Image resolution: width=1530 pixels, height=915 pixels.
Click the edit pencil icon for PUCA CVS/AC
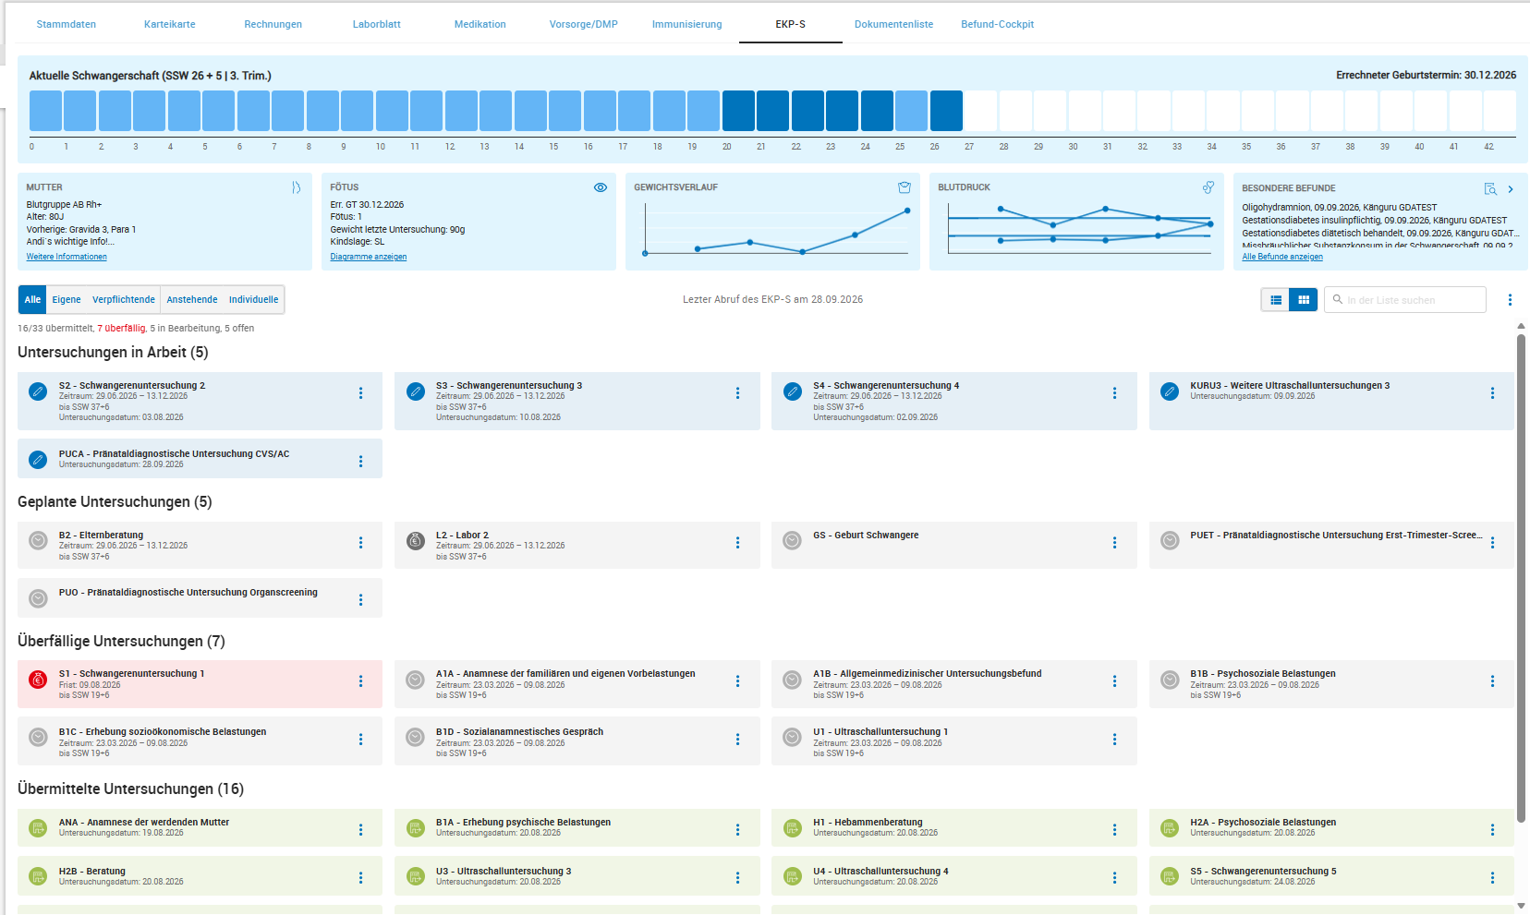point(38,460)
